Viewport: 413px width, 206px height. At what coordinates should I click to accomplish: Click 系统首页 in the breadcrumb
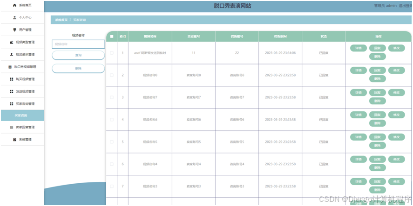(61, 20)
